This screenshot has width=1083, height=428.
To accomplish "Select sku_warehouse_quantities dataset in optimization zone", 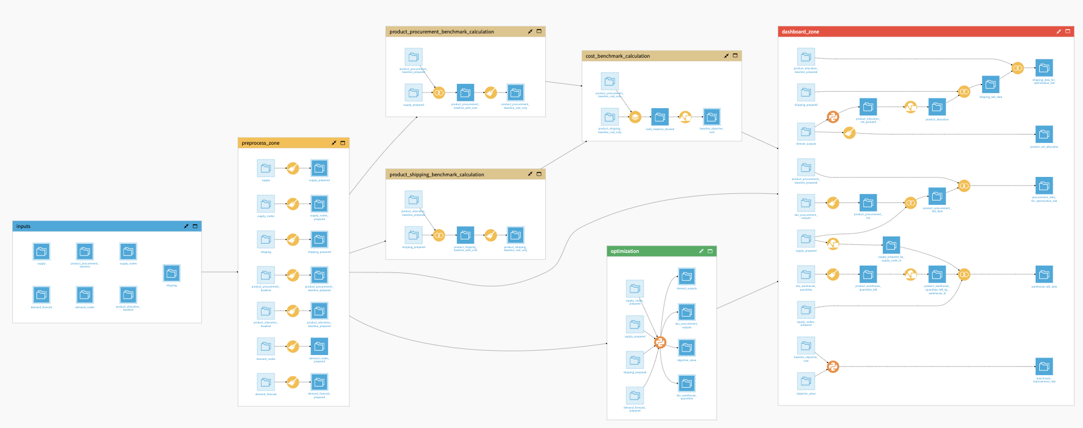I will coord(687,383).
